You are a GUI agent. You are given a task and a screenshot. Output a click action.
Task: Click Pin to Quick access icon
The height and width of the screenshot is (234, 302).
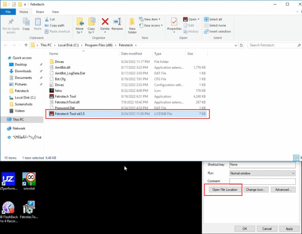(11, 22)
